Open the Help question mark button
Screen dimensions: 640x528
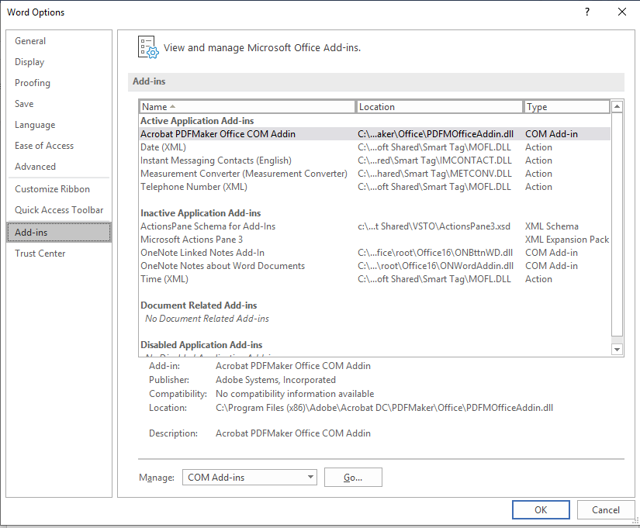587,12
